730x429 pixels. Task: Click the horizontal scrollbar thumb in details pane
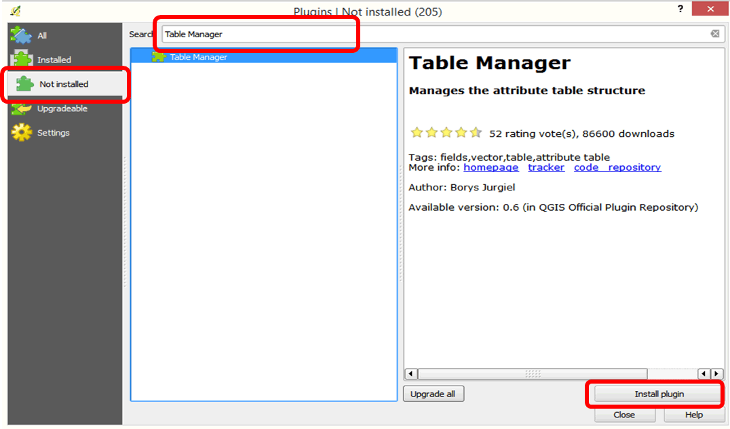click(533, 373)
